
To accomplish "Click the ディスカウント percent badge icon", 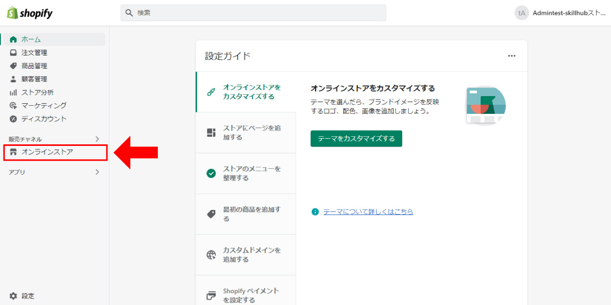I will tap(13, 118).
